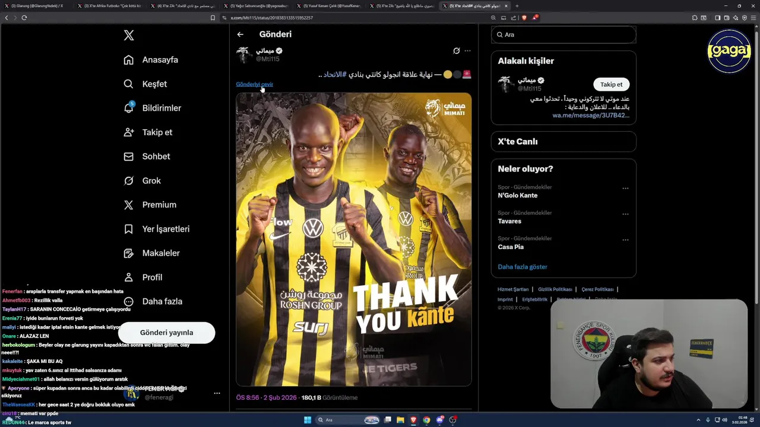This screenshot has height=427, width=760.
Task: Open Hizmet Şartları link
Action: pyautogui.click(x=513, y=289)
